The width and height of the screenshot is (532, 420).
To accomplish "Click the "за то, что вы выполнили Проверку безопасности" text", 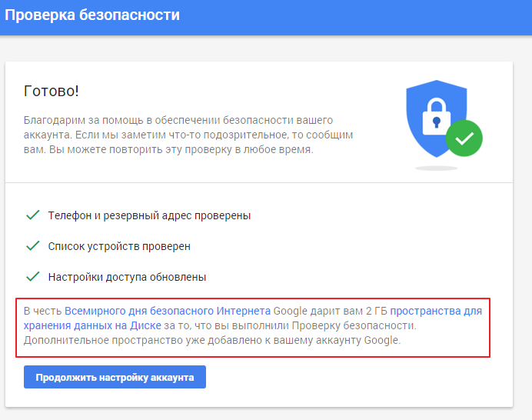I will click(290, 325).
